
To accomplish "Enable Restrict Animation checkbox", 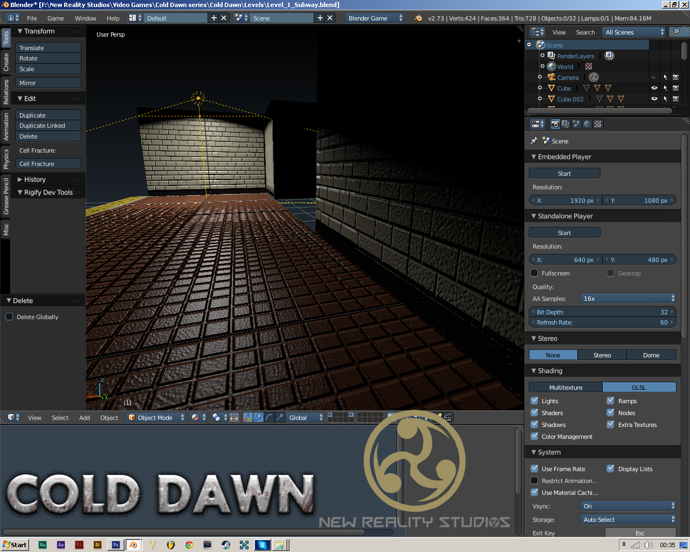I will pos(534,480).
